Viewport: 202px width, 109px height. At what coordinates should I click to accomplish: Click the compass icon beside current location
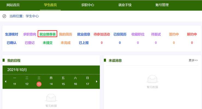pyautogui.click(x=4, y=16)
